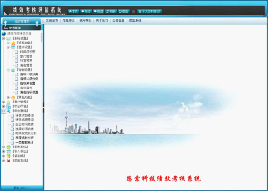
Task: Click the page icon next to 指标一级分类
Action: click(16, 74)
